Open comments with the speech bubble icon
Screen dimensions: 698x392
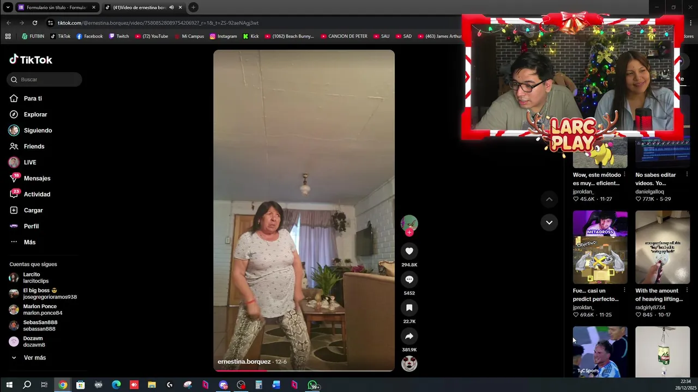click(409, 279)
